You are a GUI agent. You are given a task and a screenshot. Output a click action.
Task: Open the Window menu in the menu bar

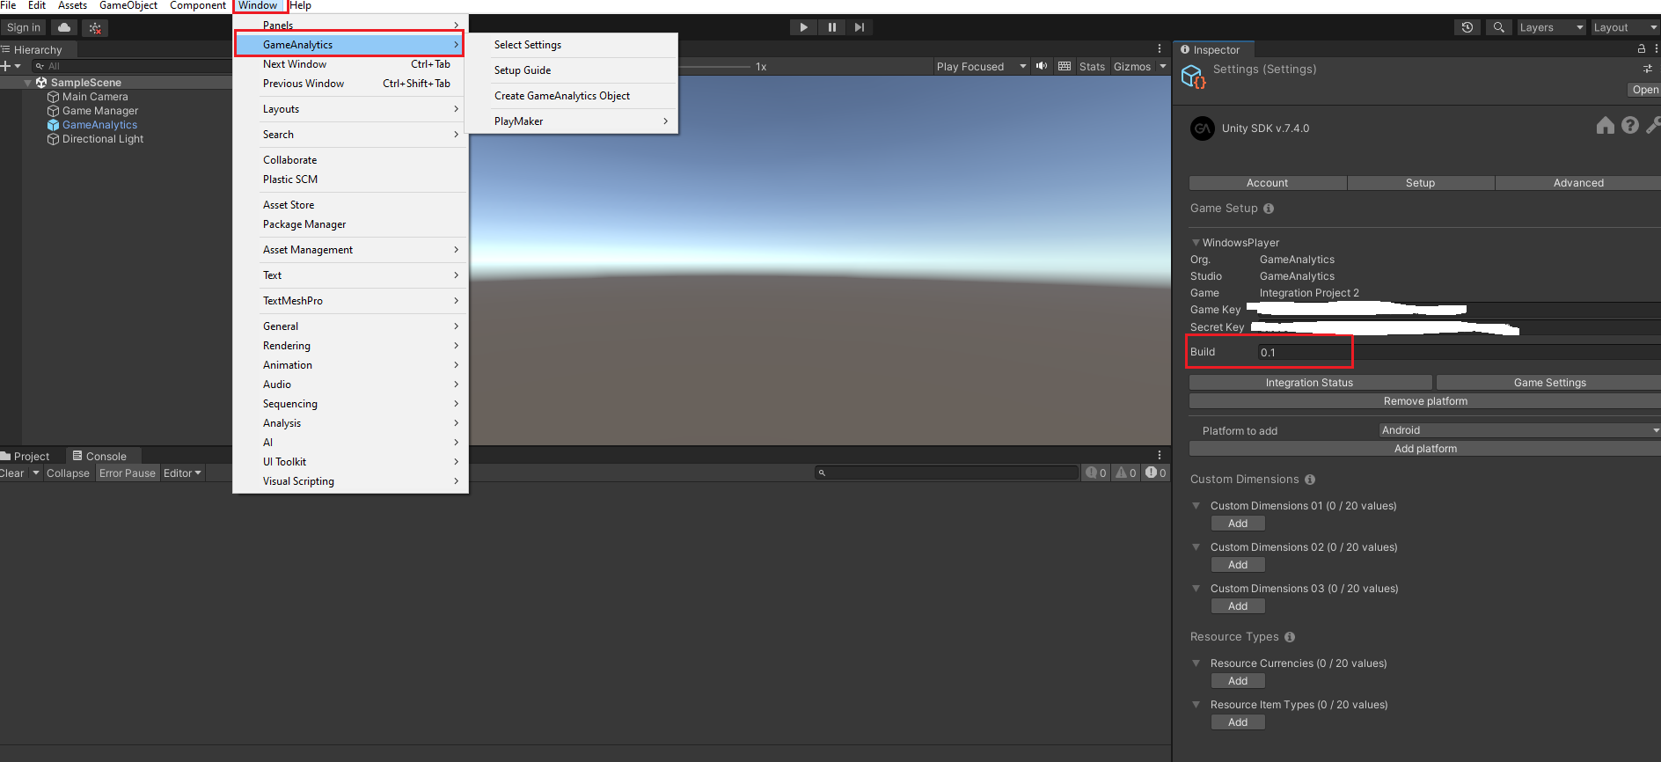click(259, 5)
